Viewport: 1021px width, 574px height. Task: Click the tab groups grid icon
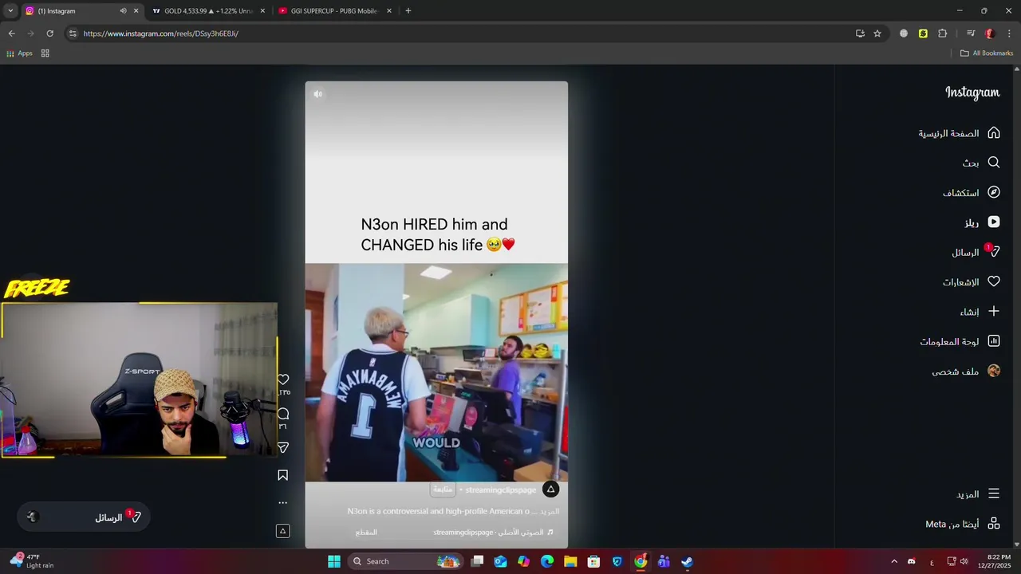coord(45,53)
